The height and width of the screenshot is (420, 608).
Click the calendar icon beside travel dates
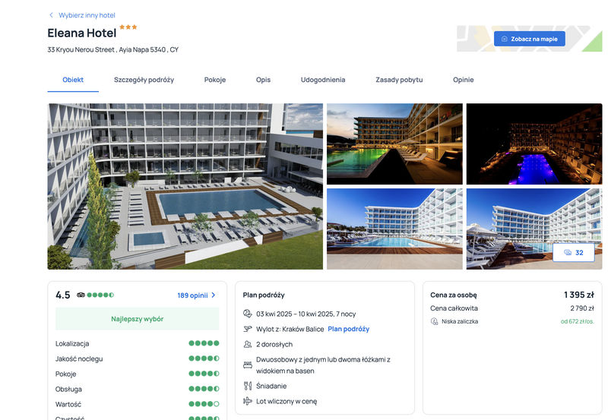click(248, 314)
